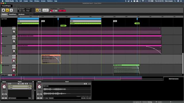Image resolution: width=184 pixels, height=103 pixels.
Task: Open the FMOD.io menu
Action: [x=50, y=1]
